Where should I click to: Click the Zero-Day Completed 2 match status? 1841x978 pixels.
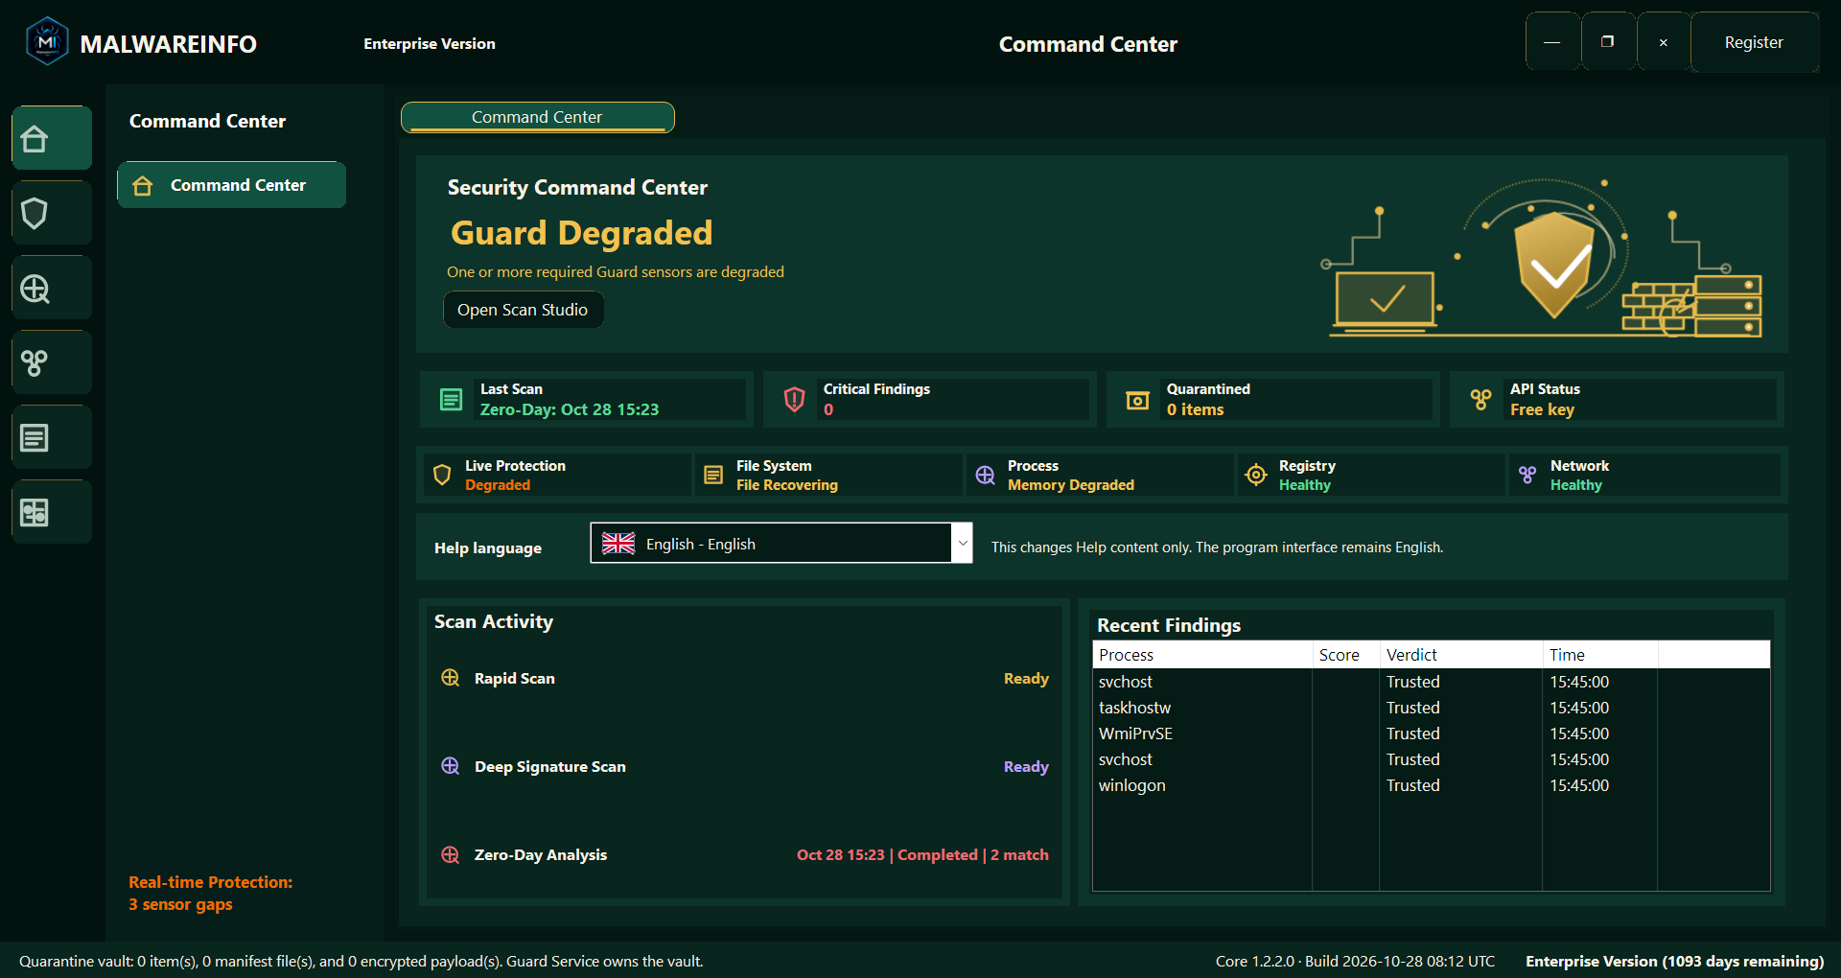click(x=922, y=854)
